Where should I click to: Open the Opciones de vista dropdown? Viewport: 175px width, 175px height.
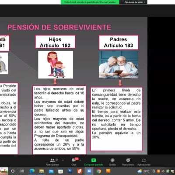135,2
